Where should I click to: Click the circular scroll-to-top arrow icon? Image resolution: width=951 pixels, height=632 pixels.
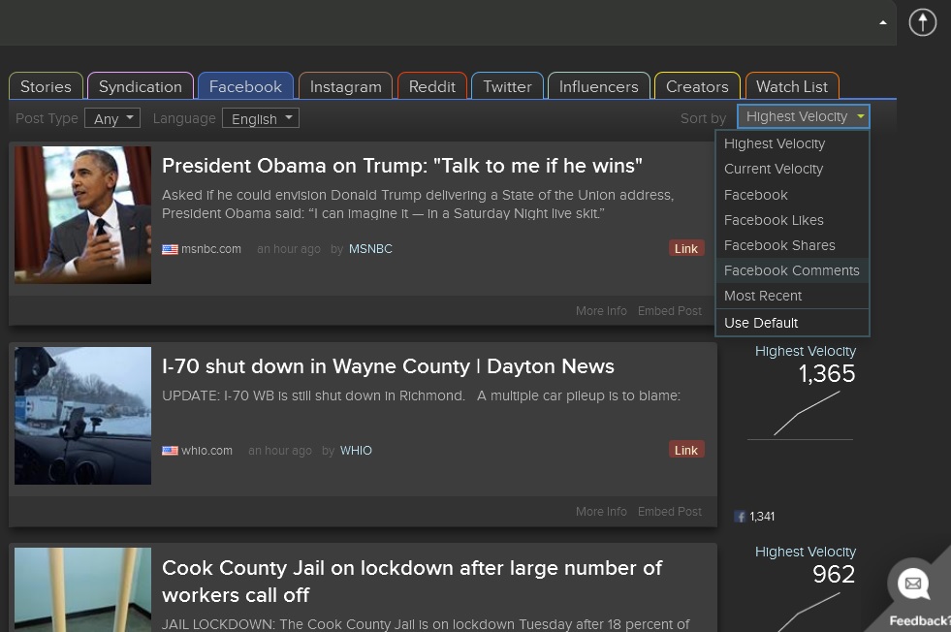point(921,21)
